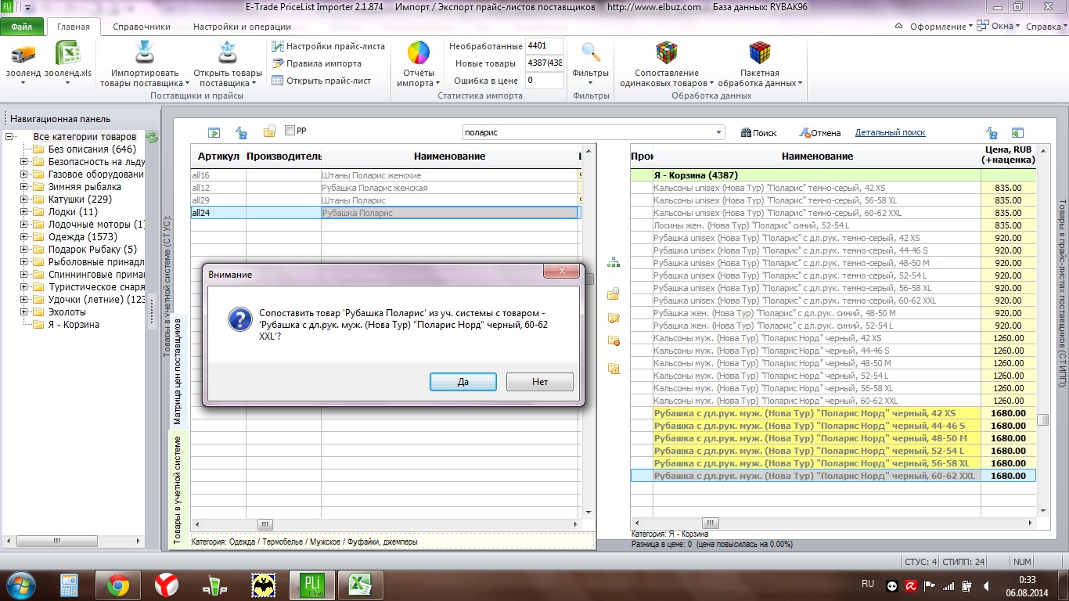
Task: Toggle the PP checkbox
Action: [290, 131]
